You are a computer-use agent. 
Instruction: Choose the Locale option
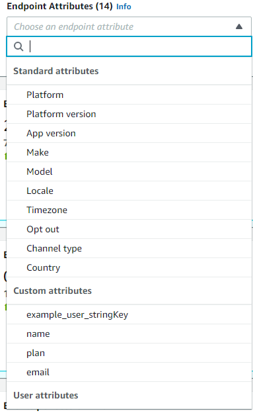[129, 191]
